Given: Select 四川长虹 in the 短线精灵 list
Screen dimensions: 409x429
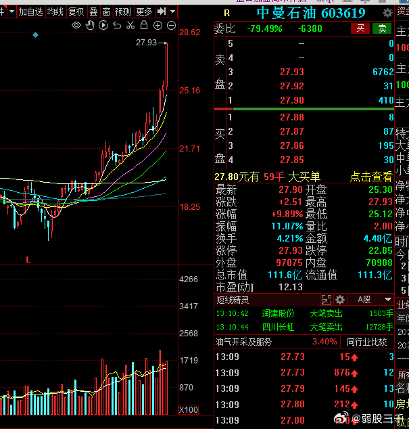Looking at the screenshot, I should [278, 327].
